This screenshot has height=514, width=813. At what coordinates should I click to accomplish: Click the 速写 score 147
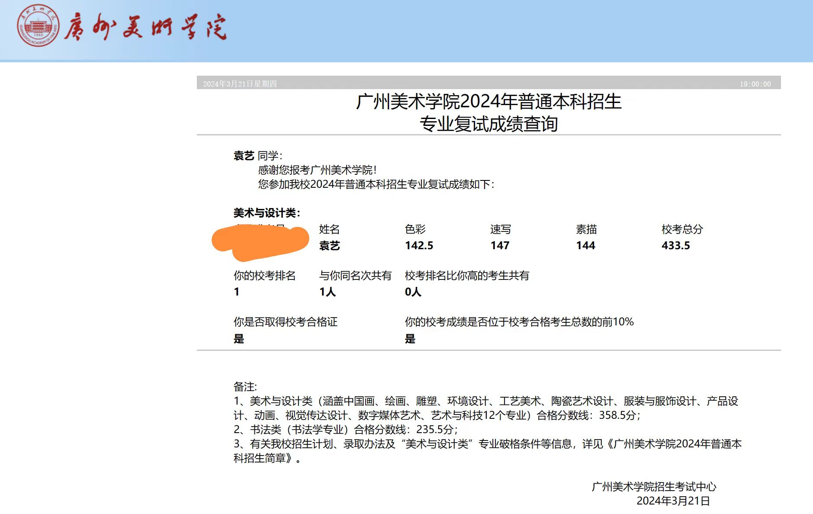(500, 246)
